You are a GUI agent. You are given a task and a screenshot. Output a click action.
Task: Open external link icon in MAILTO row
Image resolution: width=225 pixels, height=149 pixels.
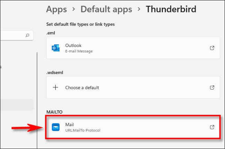point(212,127)
